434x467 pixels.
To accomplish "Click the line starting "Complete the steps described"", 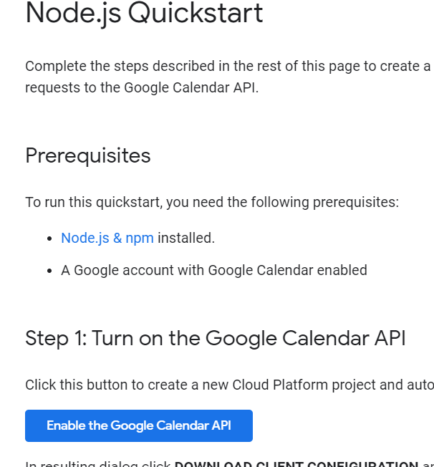I will click(x=228, y=67).
